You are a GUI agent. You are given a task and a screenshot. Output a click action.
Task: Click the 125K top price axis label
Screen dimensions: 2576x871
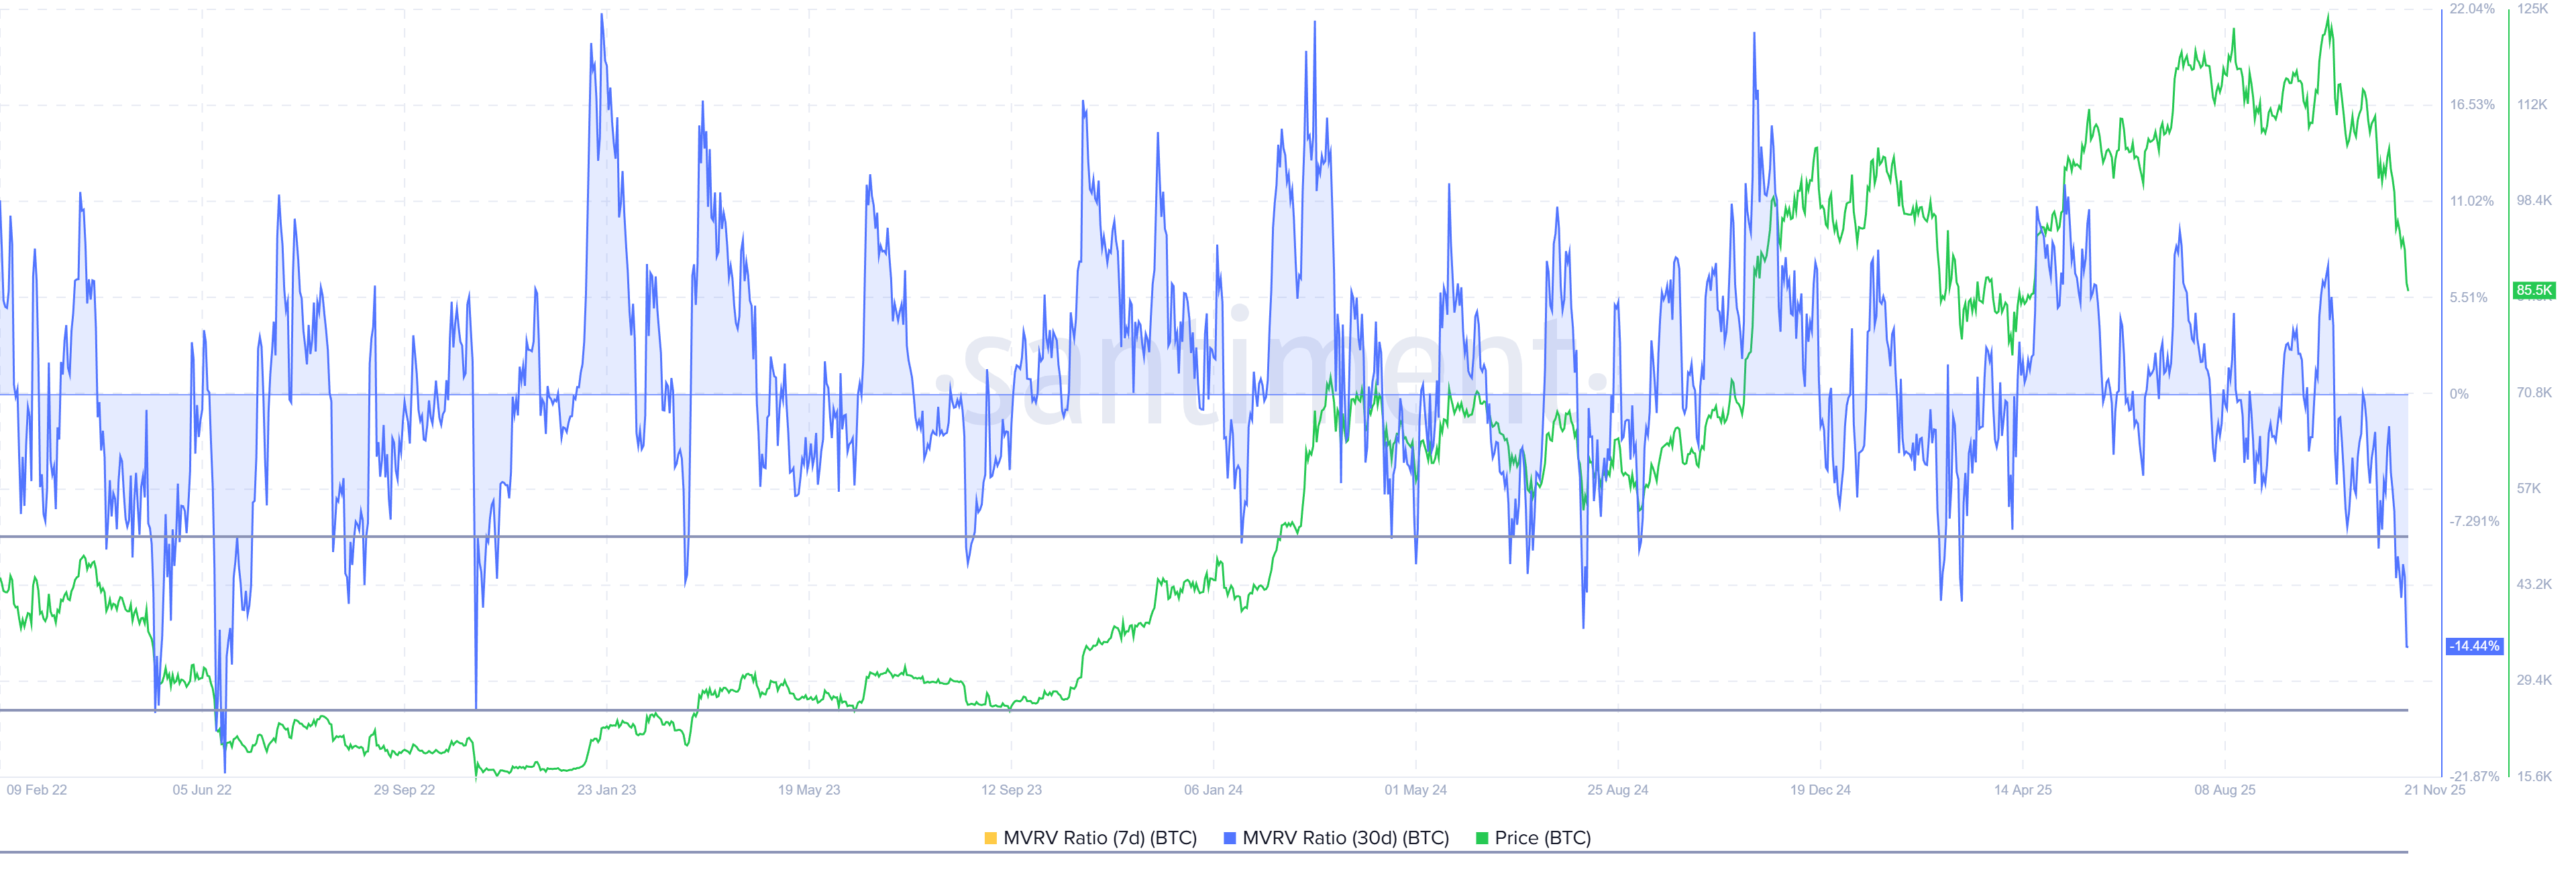pyautogui.click(x=2532, y=9)
